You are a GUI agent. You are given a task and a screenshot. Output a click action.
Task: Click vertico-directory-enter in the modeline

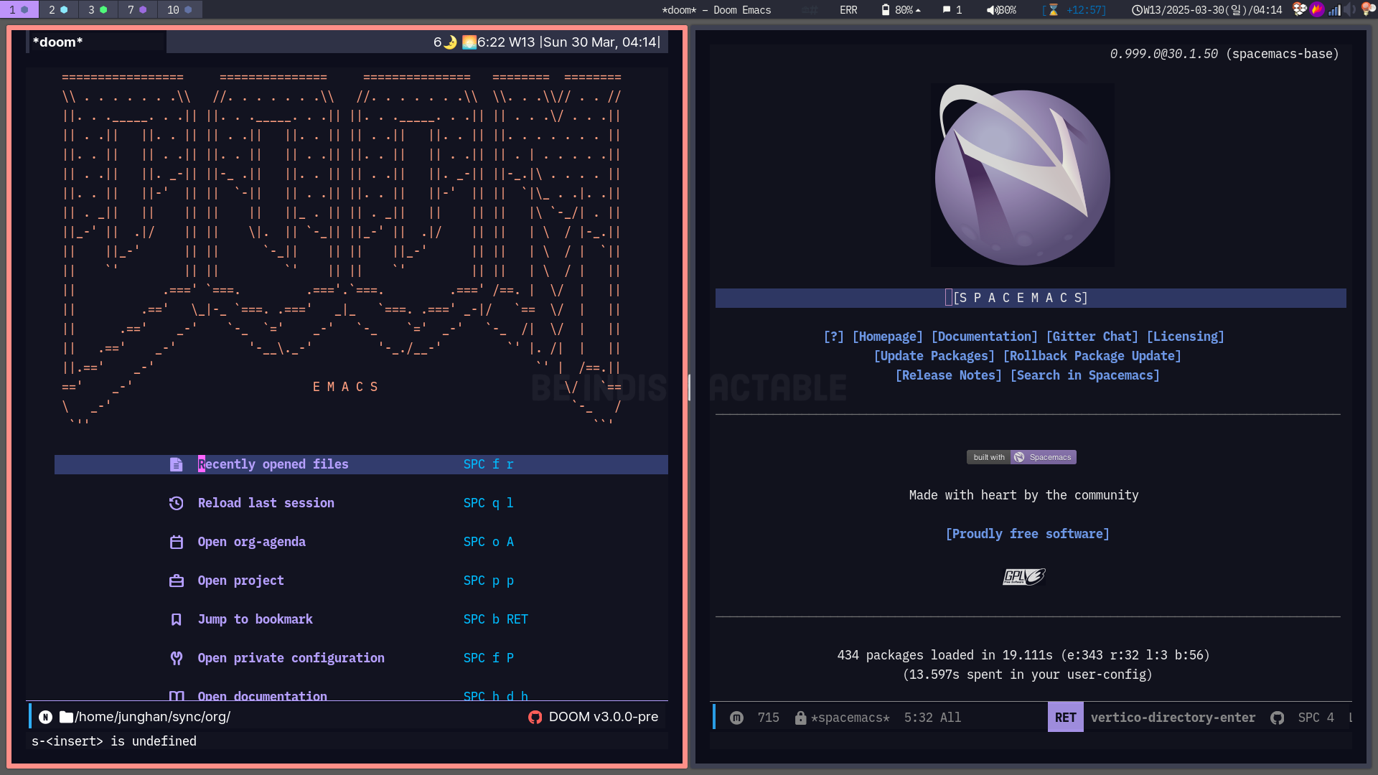pyautogui.click(x=1173, y=718)
